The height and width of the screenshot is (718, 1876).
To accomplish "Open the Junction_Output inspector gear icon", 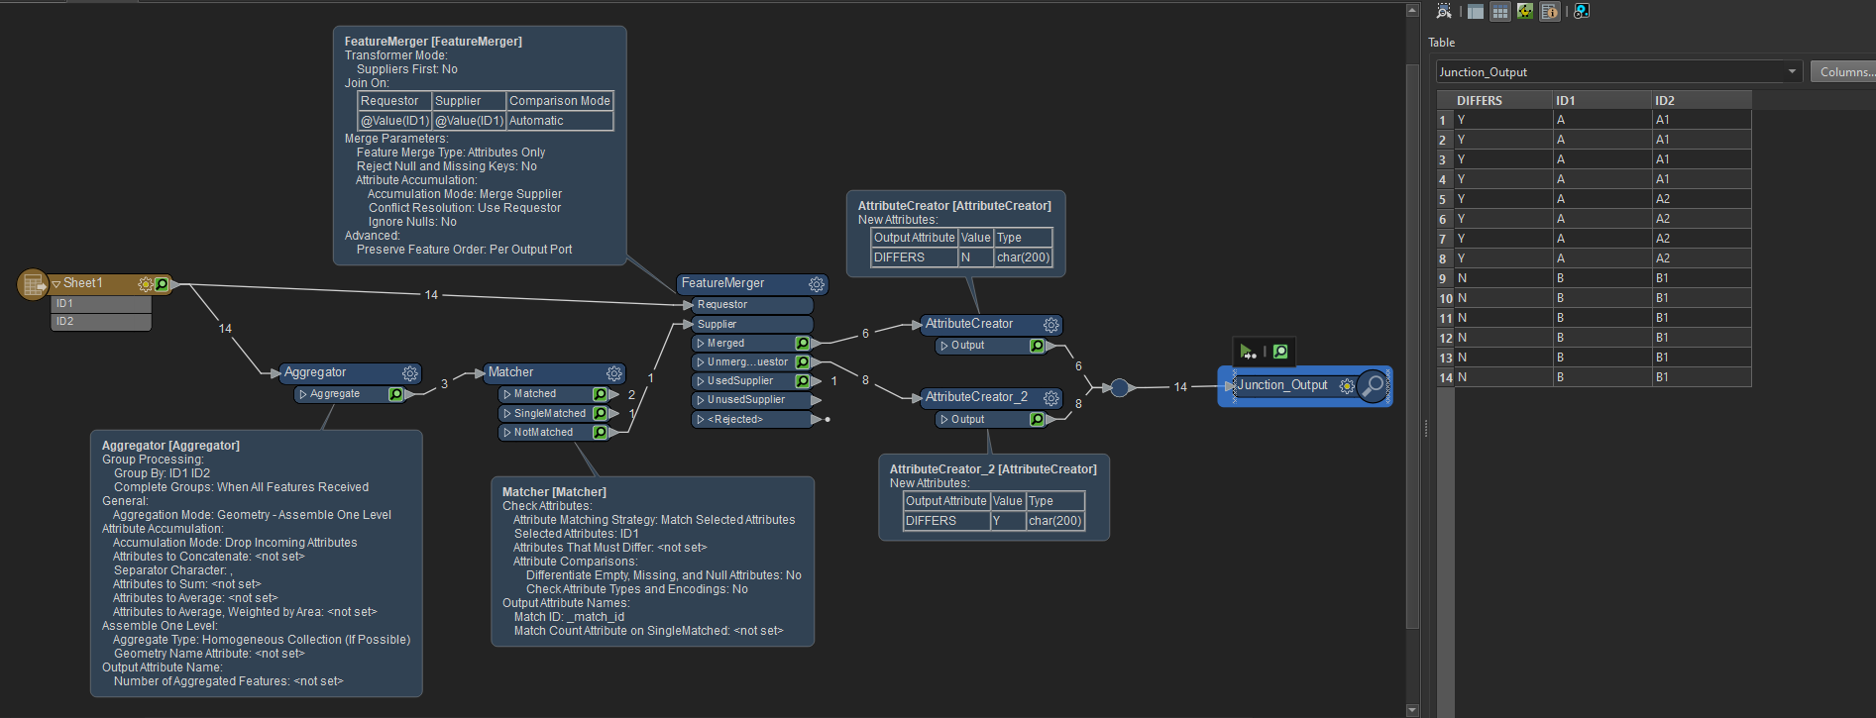I will [1347, 386].
